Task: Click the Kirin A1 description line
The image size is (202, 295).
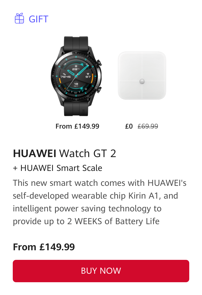Action: [x=95, y=196]
